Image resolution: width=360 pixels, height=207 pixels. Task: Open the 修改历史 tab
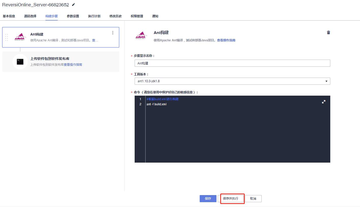(116, 16)
